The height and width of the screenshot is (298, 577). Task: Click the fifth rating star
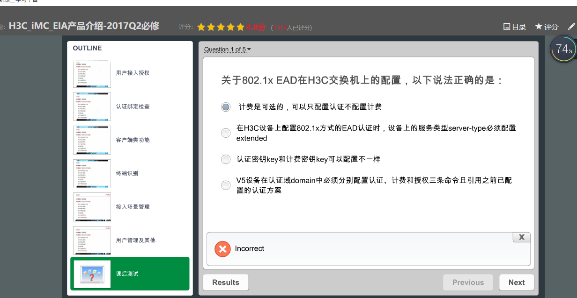tap(241, 27)
